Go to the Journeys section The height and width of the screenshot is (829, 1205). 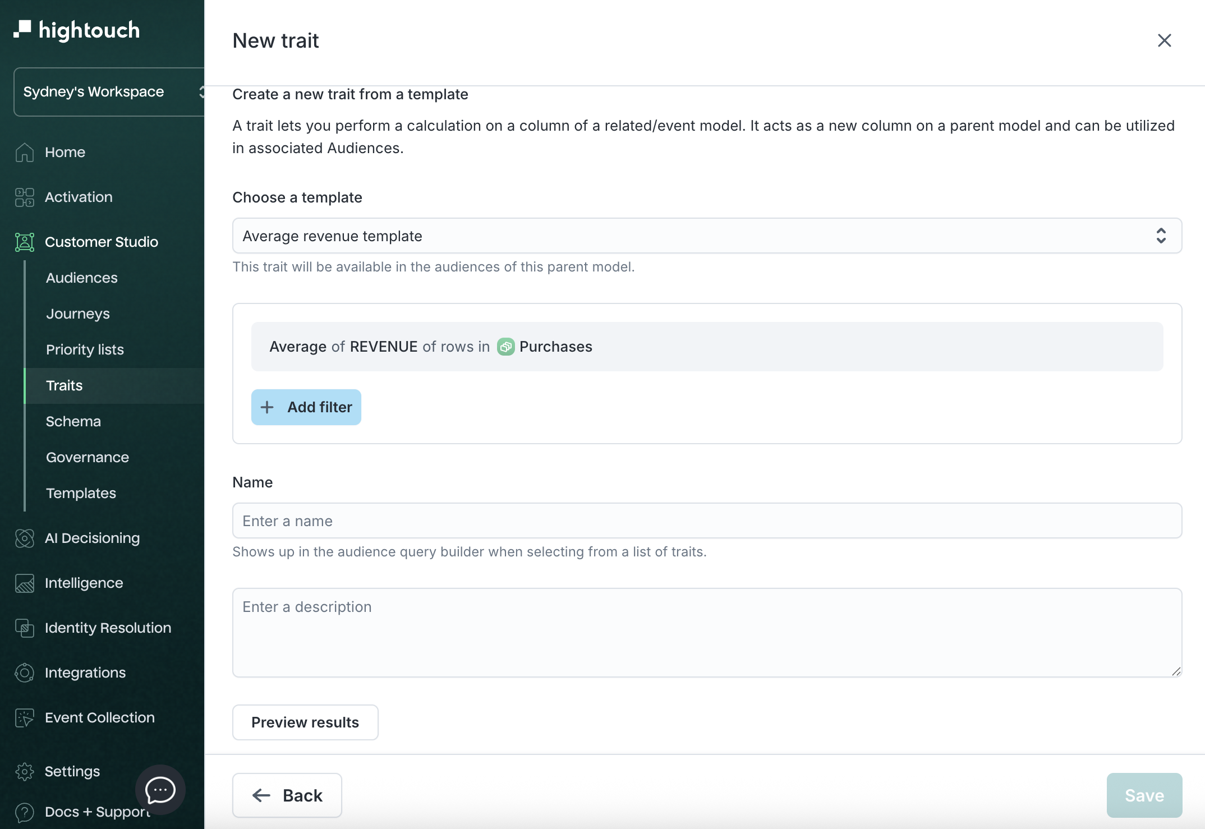coord(78,314)
